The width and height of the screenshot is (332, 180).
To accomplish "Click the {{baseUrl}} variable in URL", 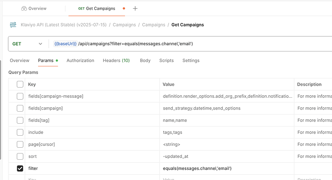I will click(65, 44).
